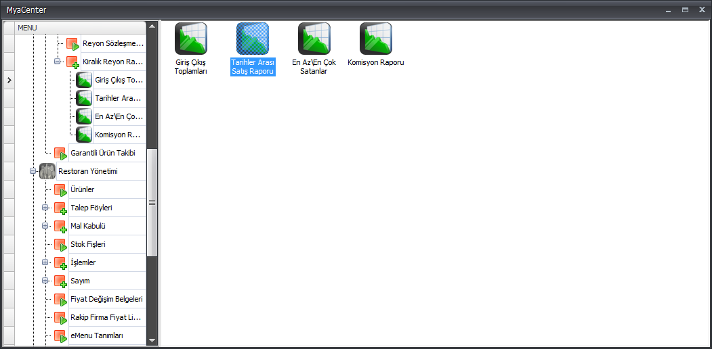Click the MENU column header
Viewport: 712px width, 349px height.
point(81,28)
